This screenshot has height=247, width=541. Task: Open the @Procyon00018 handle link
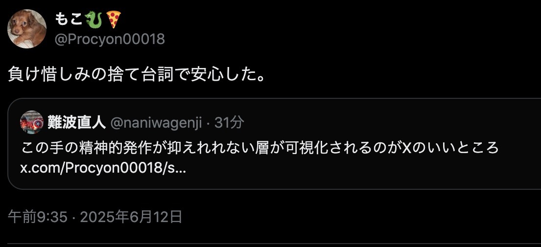tap(110, 39)
